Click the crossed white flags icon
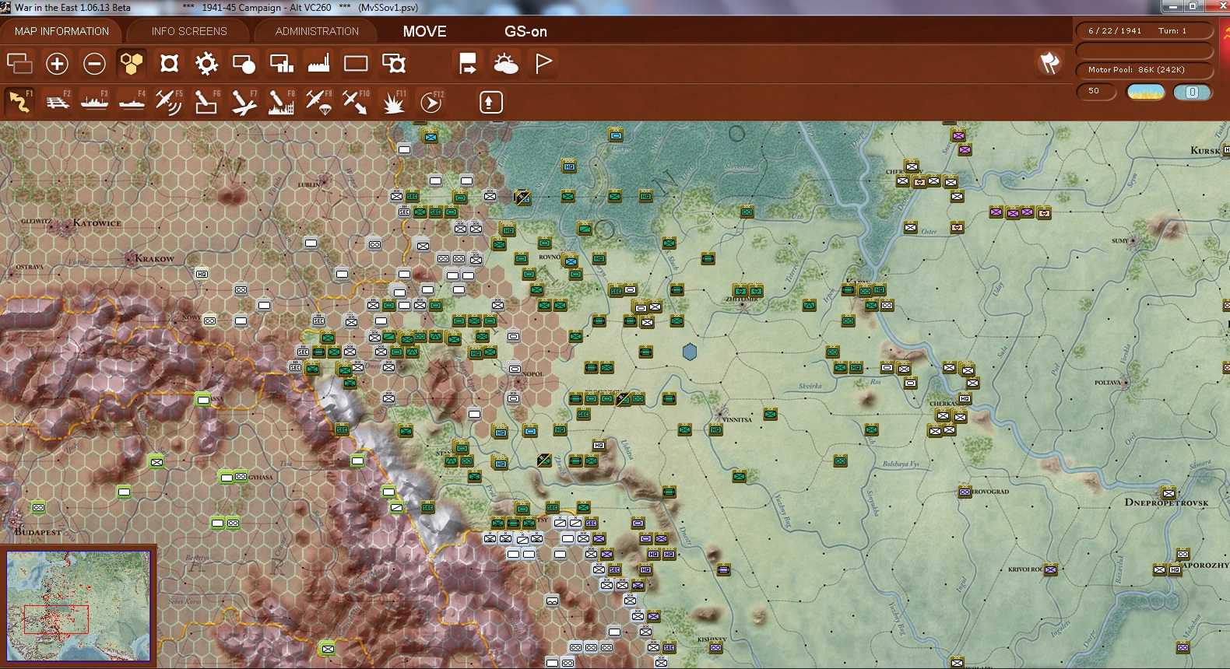Viewport: 1230px width, 669px height. pyautogui.click(x=1049, y=63)
